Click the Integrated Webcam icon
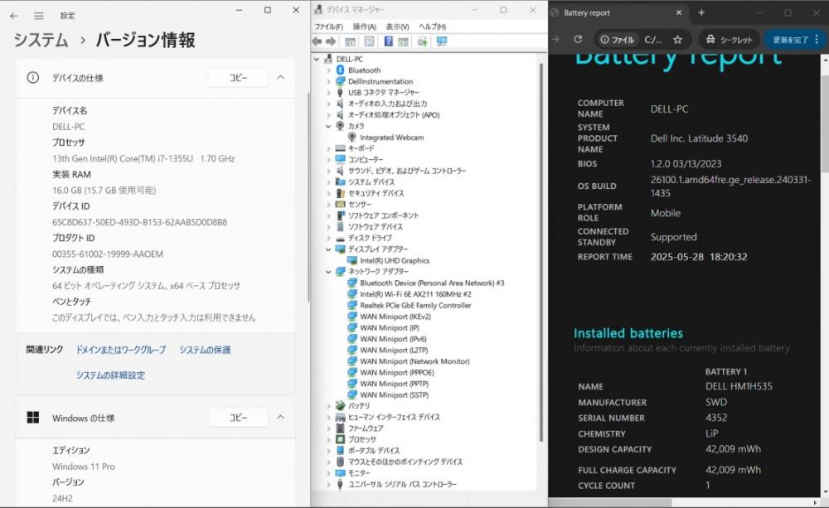Screen dimensions: 829x508 click(352, 137)
